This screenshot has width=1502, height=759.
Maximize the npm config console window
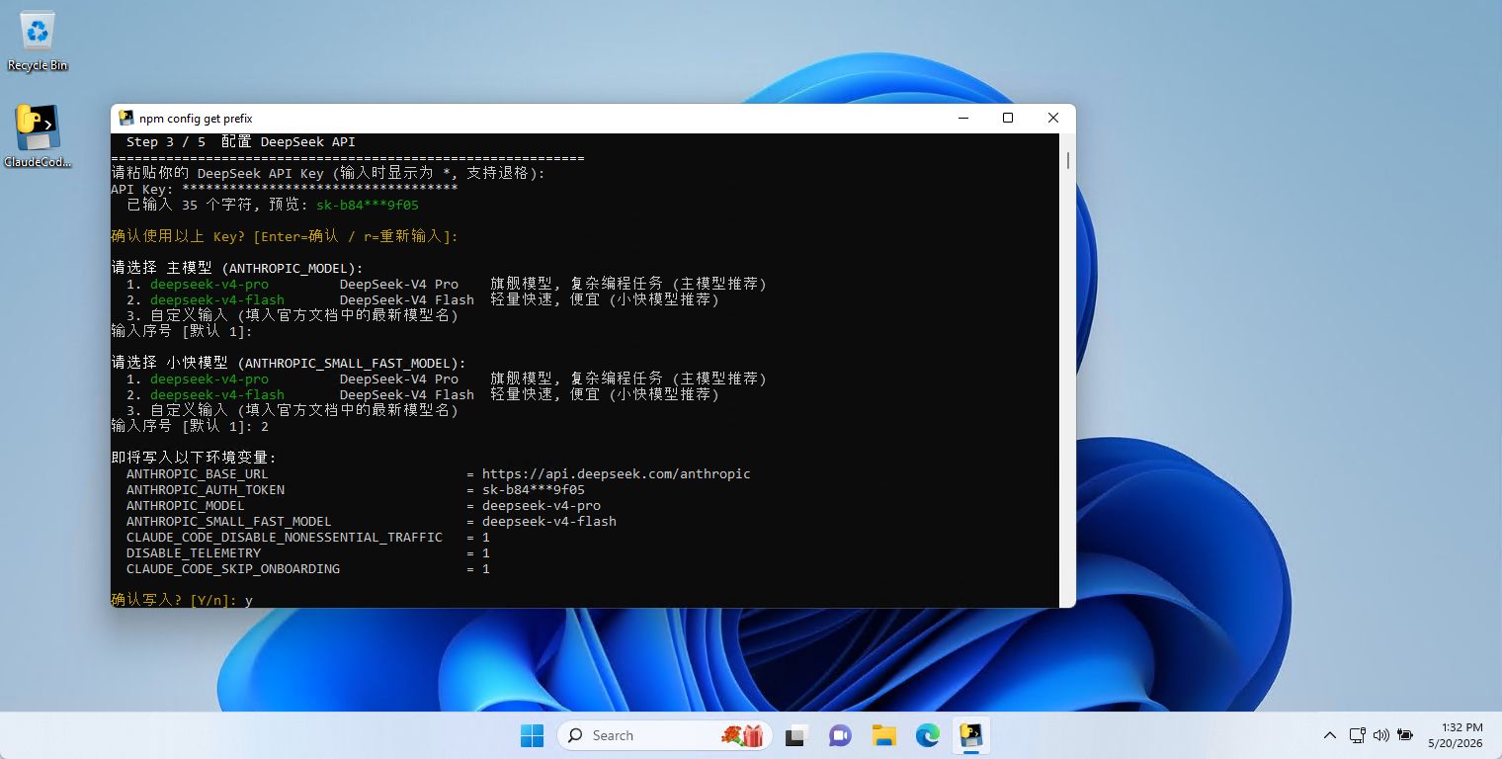point(1008,119)
